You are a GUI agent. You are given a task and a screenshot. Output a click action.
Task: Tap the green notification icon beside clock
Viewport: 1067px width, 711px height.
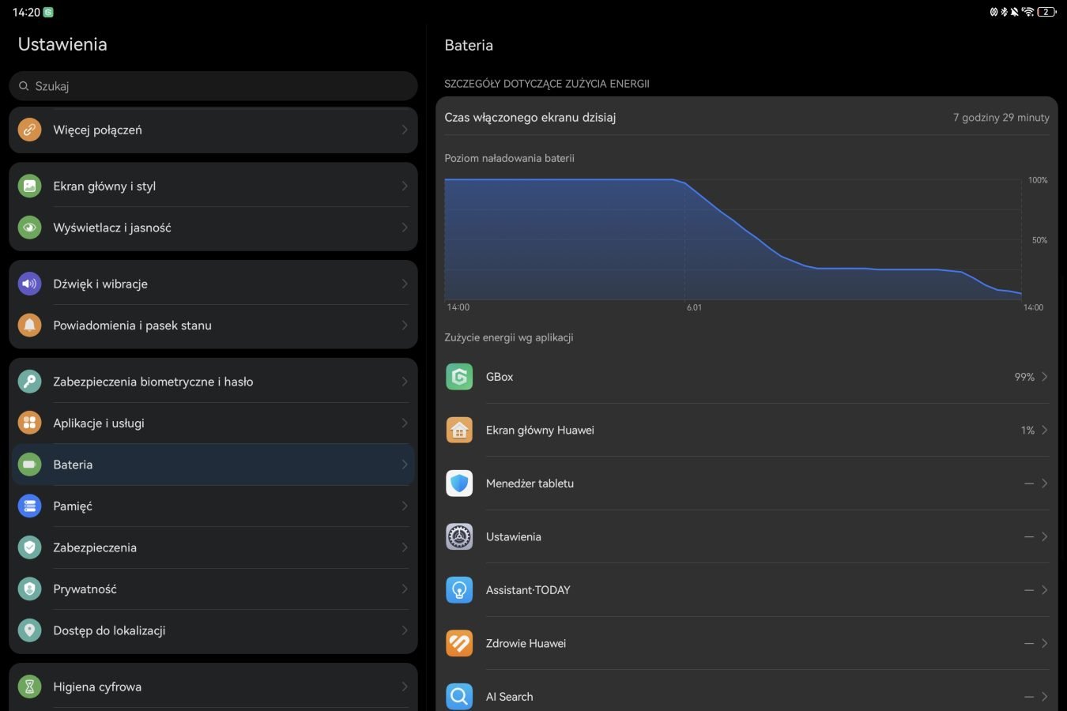(x=48, y=12)
